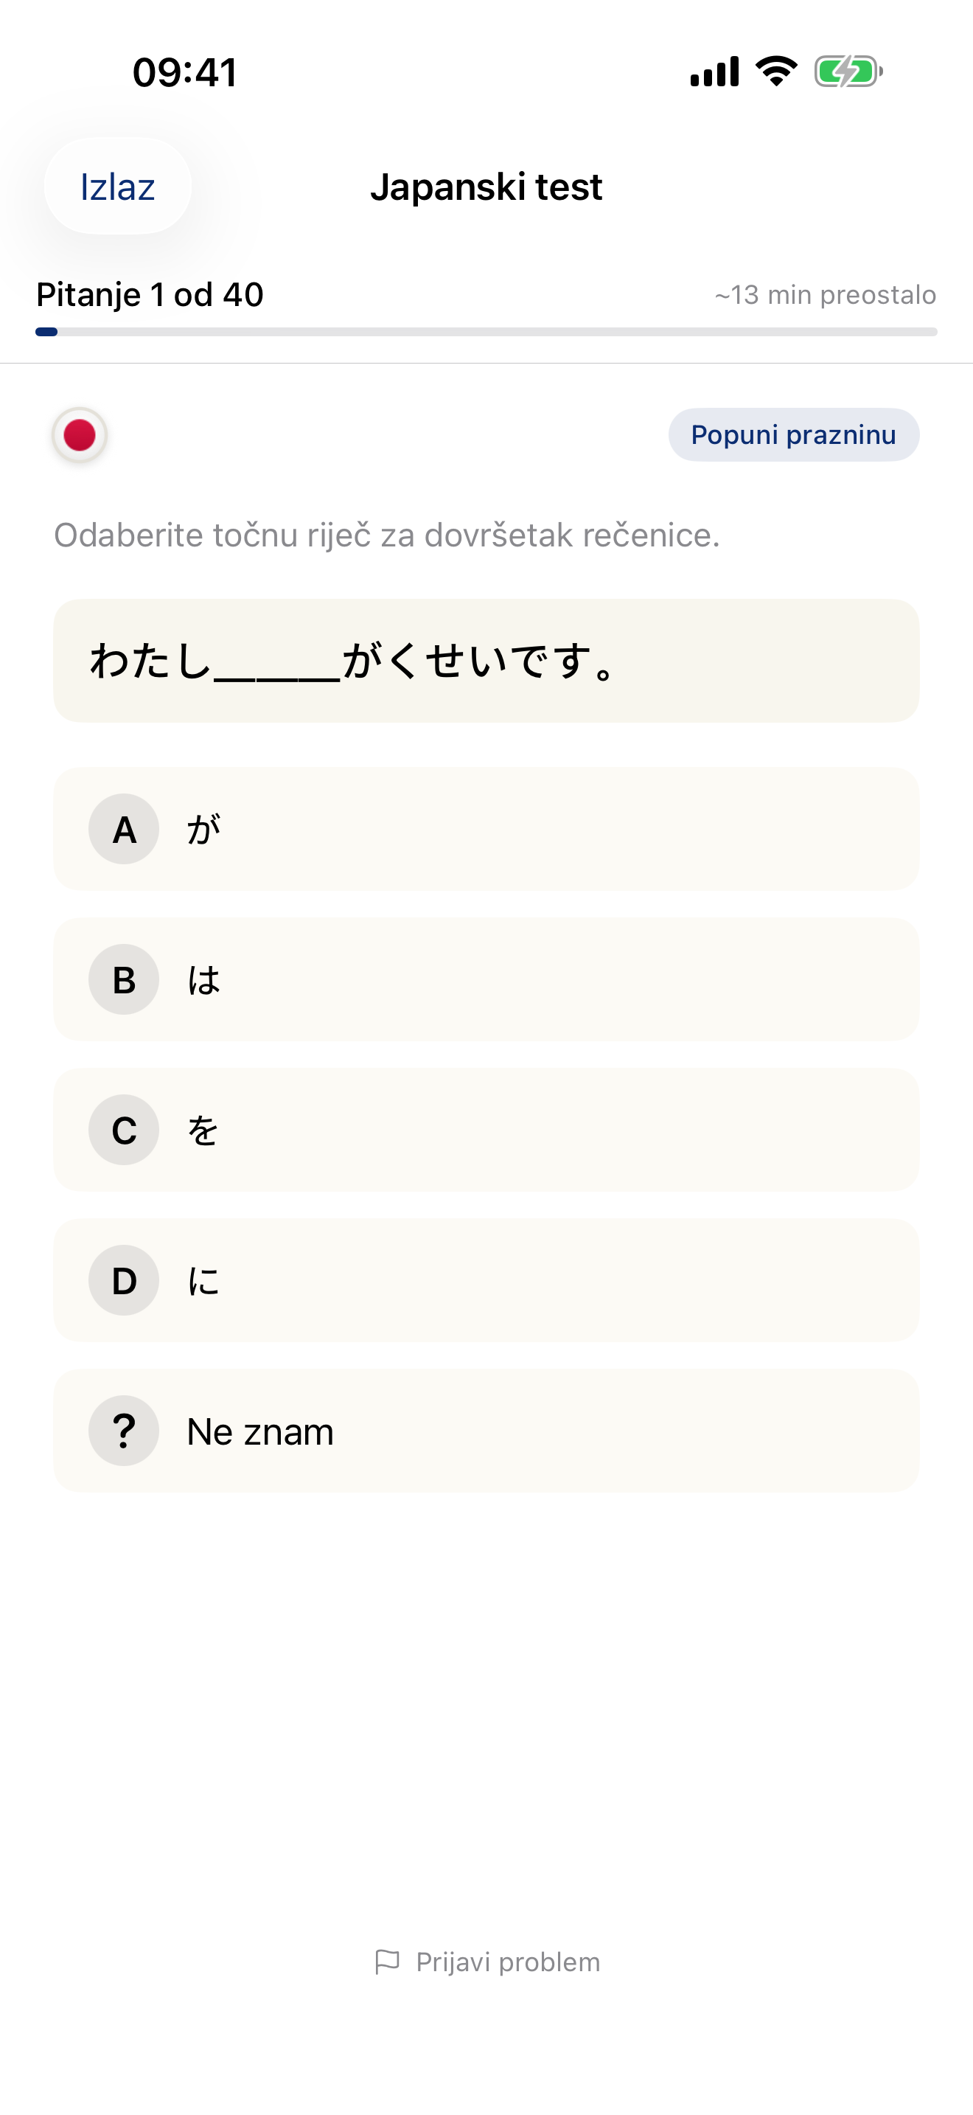This screenshot has height=2115, width=973.
Task: Click the test progress bar
Action: 486,332
